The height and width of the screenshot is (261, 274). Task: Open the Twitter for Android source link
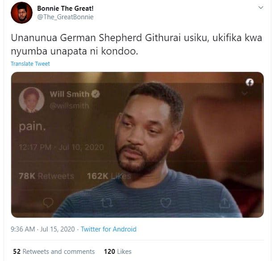(108, 229)
